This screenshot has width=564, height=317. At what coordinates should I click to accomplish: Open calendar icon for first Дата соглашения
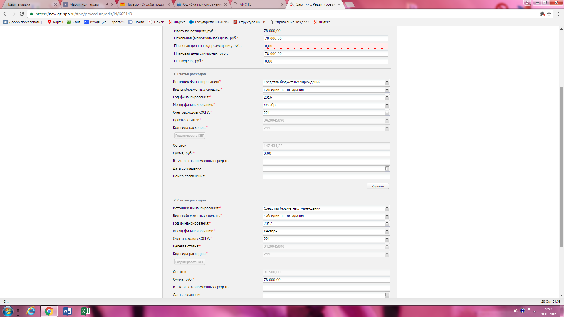(x=387, y=168)
